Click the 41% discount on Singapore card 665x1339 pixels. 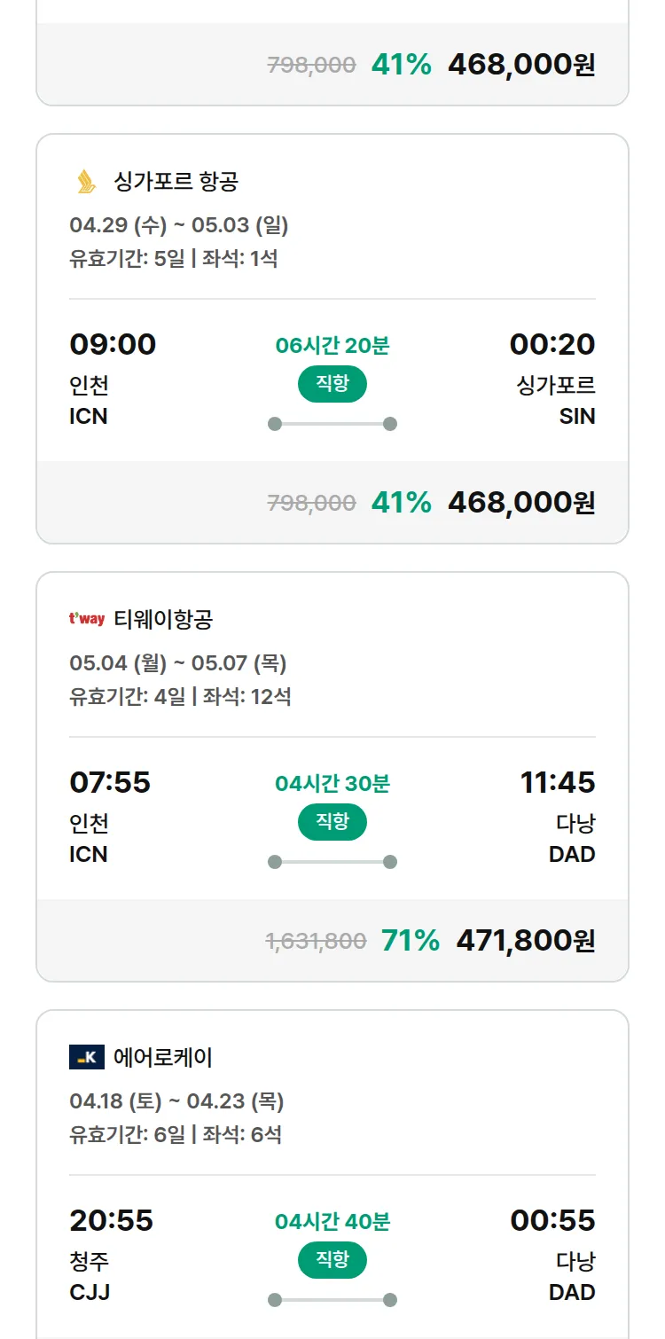click(x=401, y=503)
